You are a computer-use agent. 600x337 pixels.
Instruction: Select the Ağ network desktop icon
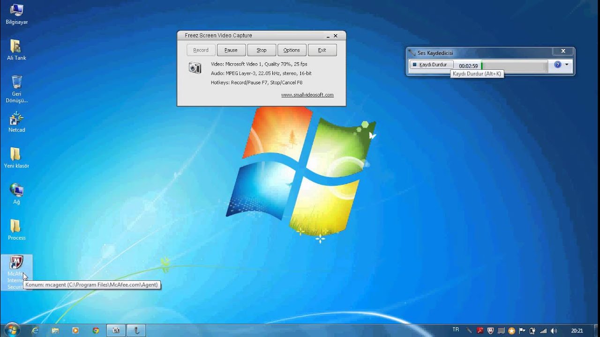pos(16,194)
